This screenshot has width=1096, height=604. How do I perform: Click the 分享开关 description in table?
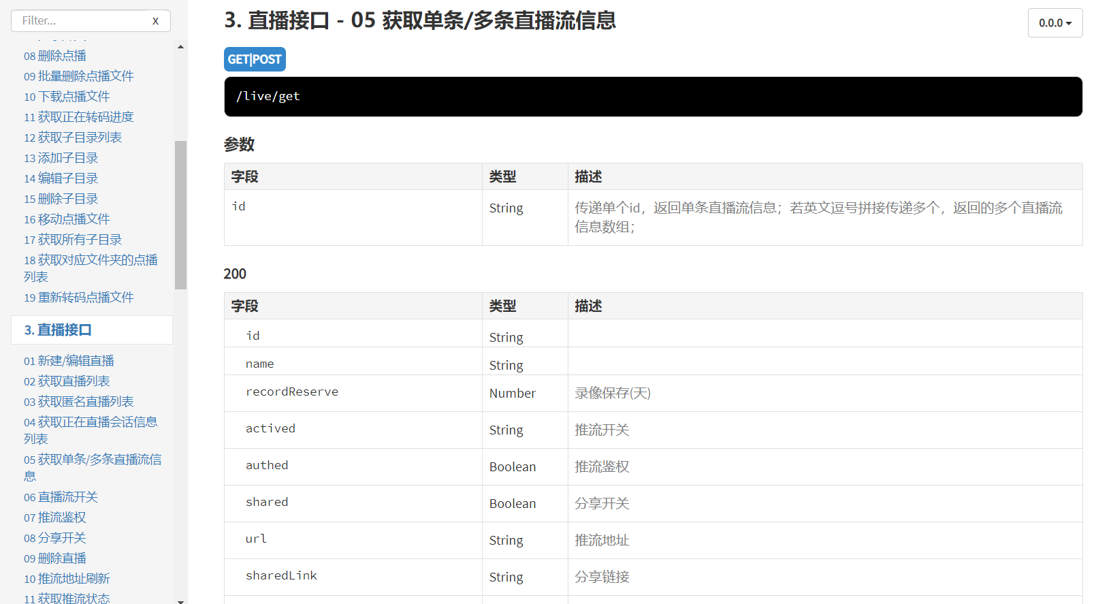[x=602, y=504]
